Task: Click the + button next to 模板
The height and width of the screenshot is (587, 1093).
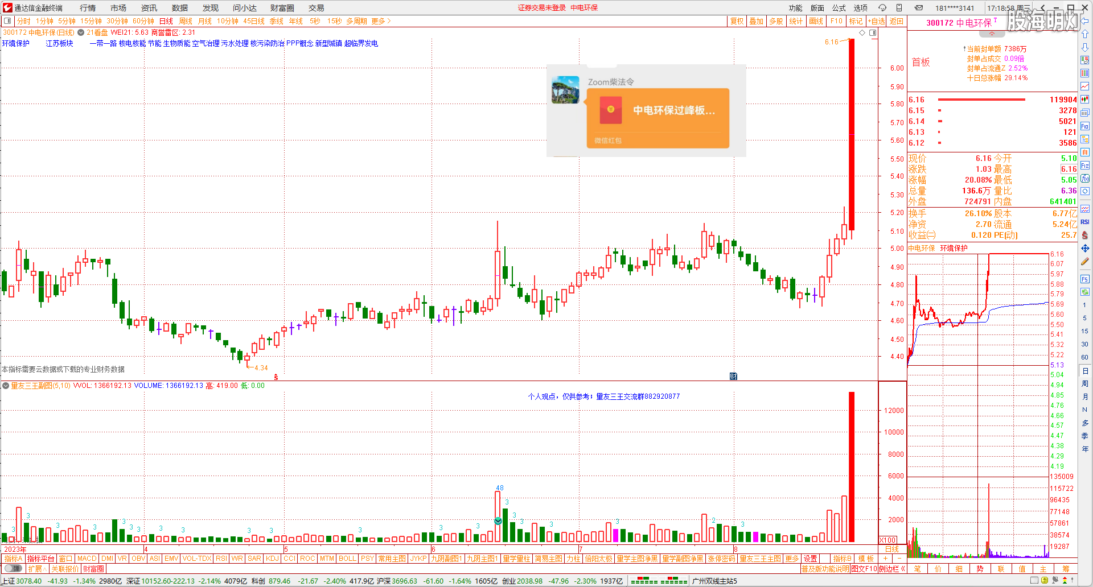Action: tap(885, 559)
